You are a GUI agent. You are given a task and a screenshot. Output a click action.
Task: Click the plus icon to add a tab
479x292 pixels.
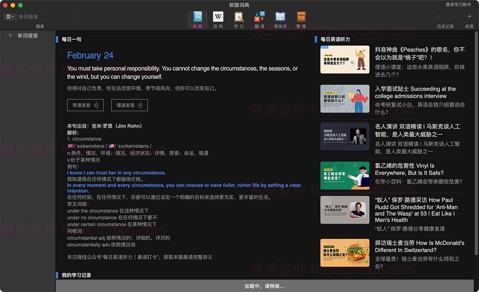tap(469, 16)
